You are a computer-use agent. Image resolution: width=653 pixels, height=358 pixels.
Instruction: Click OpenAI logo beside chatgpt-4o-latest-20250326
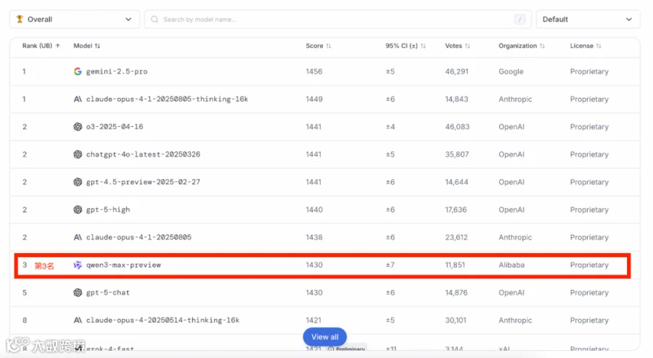78,154
